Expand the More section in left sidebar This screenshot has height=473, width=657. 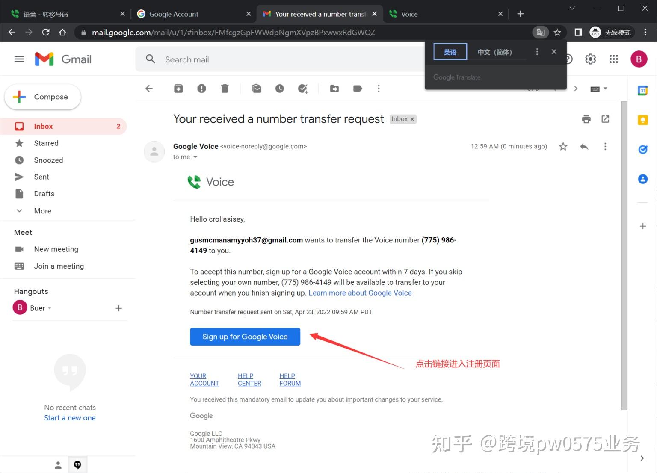tap(42, 210)
